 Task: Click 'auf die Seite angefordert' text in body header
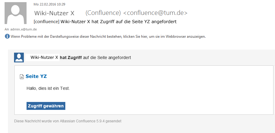(x=107, y=58)
